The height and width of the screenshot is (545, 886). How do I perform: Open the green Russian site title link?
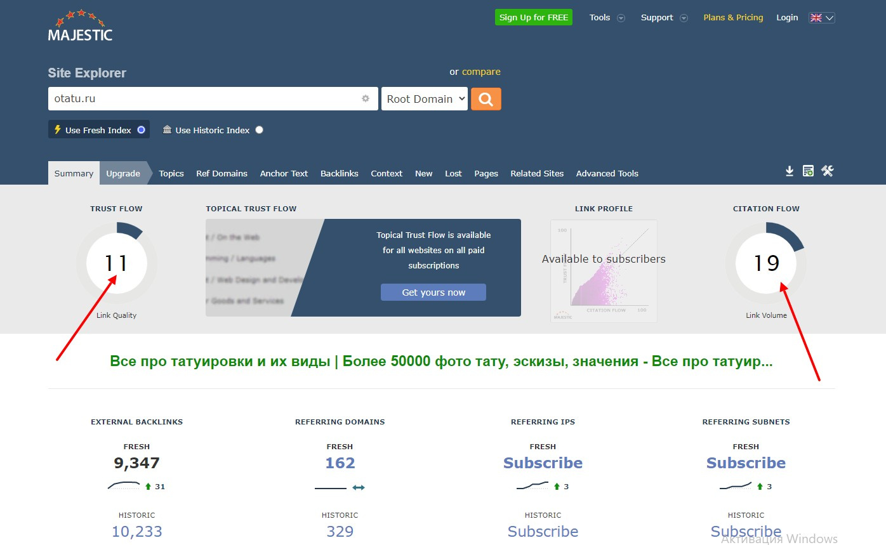(x=441, y=362)
